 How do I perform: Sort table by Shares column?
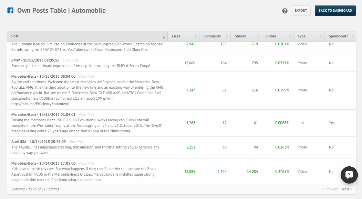tap(246, 36)
